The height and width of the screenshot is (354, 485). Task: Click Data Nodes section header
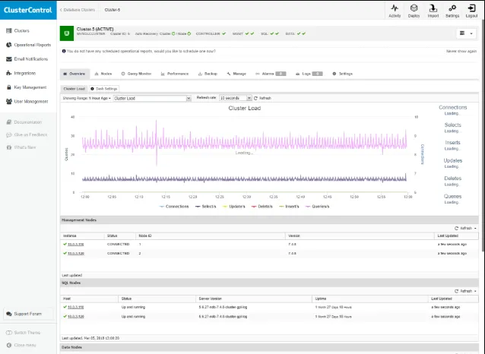click(269, 347)
